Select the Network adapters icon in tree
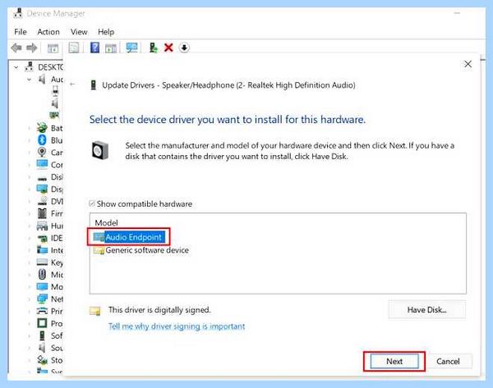 click(x=42, y=299)
